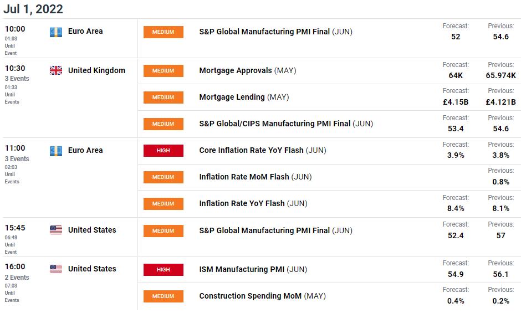Click the United Kingdom country label

click(x=96, y=71)
